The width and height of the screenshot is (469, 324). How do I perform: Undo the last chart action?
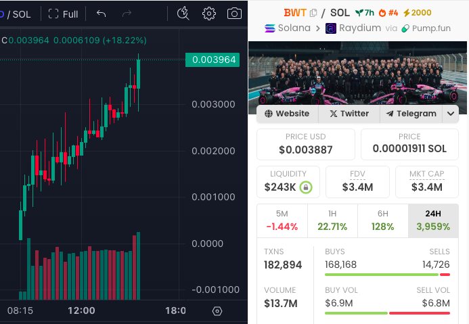[101, 14]
